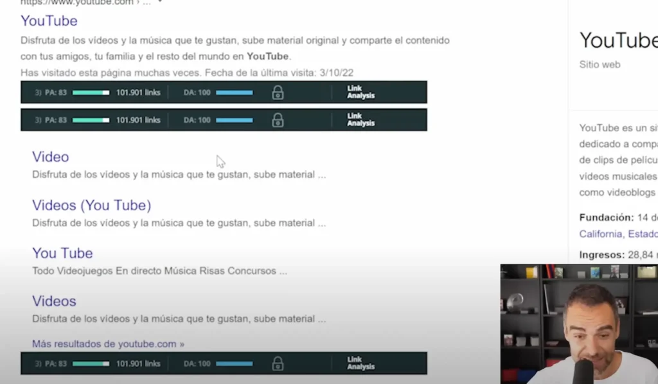The image size is (658, 384).
Task: Open Link Analysis in MozBar below Más resultados
Action: pos(360,363)
